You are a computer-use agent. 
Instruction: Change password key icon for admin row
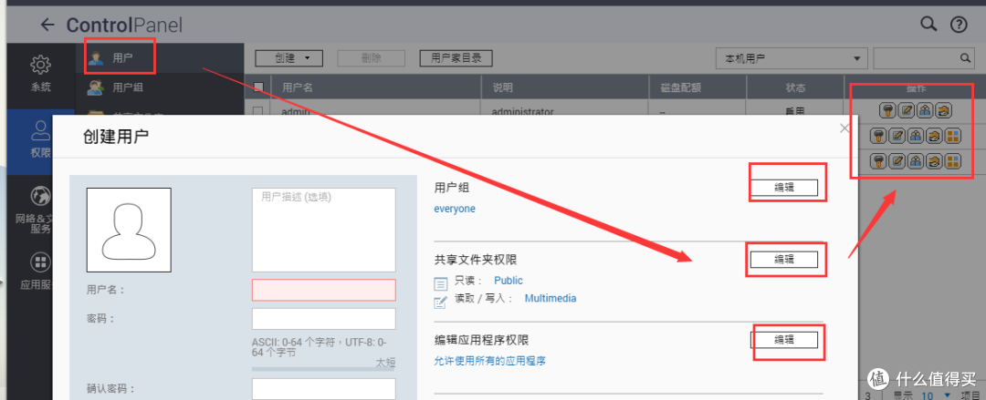886,111
